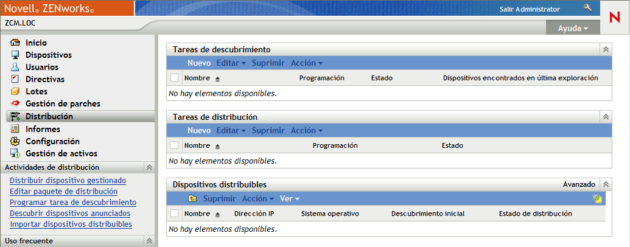Click the Informes report icon

tap(16, 129)
